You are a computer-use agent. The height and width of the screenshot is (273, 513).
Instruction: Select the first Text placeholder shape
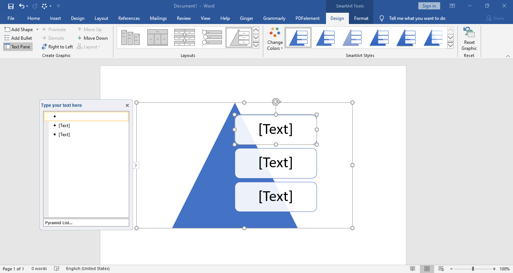point(276,129)
